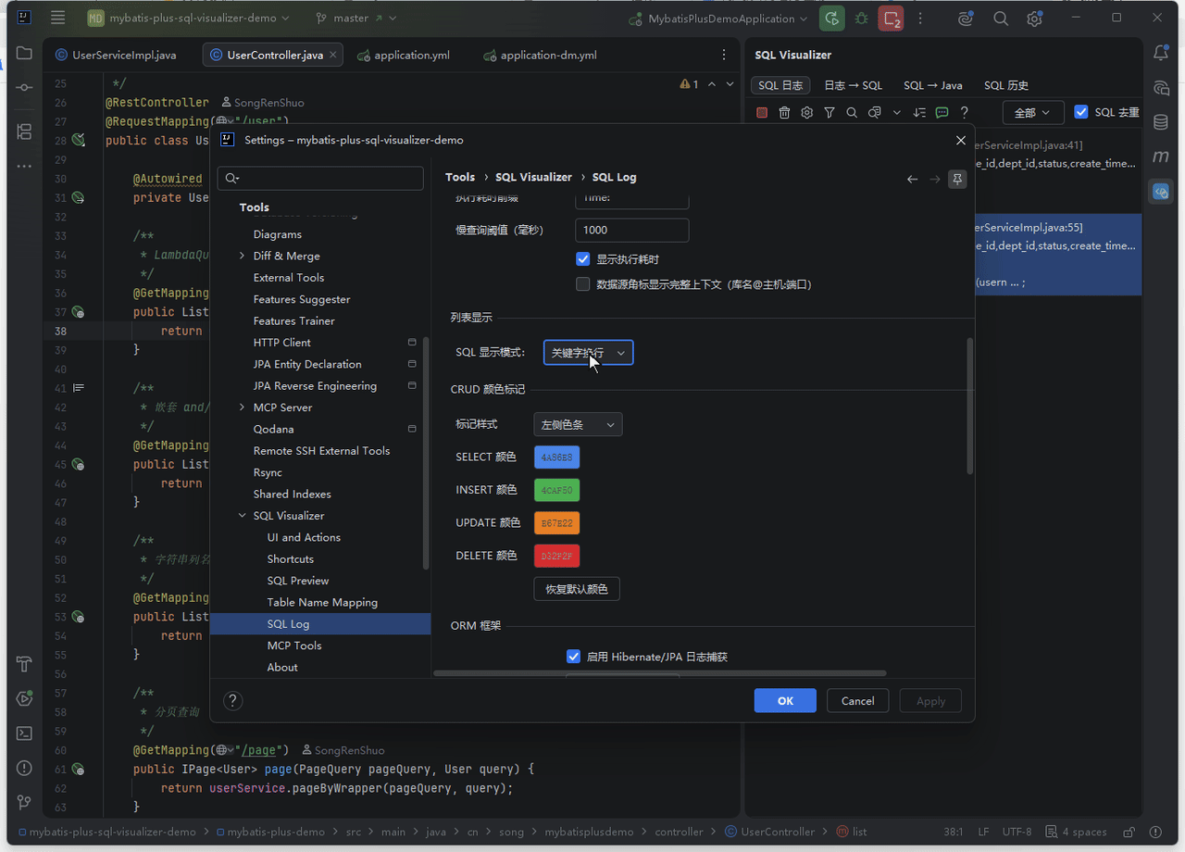This screenshot has height=852, width=1185.
Task: Open the SQL 显示模式 dropdown
Action: tap(589, 353)
